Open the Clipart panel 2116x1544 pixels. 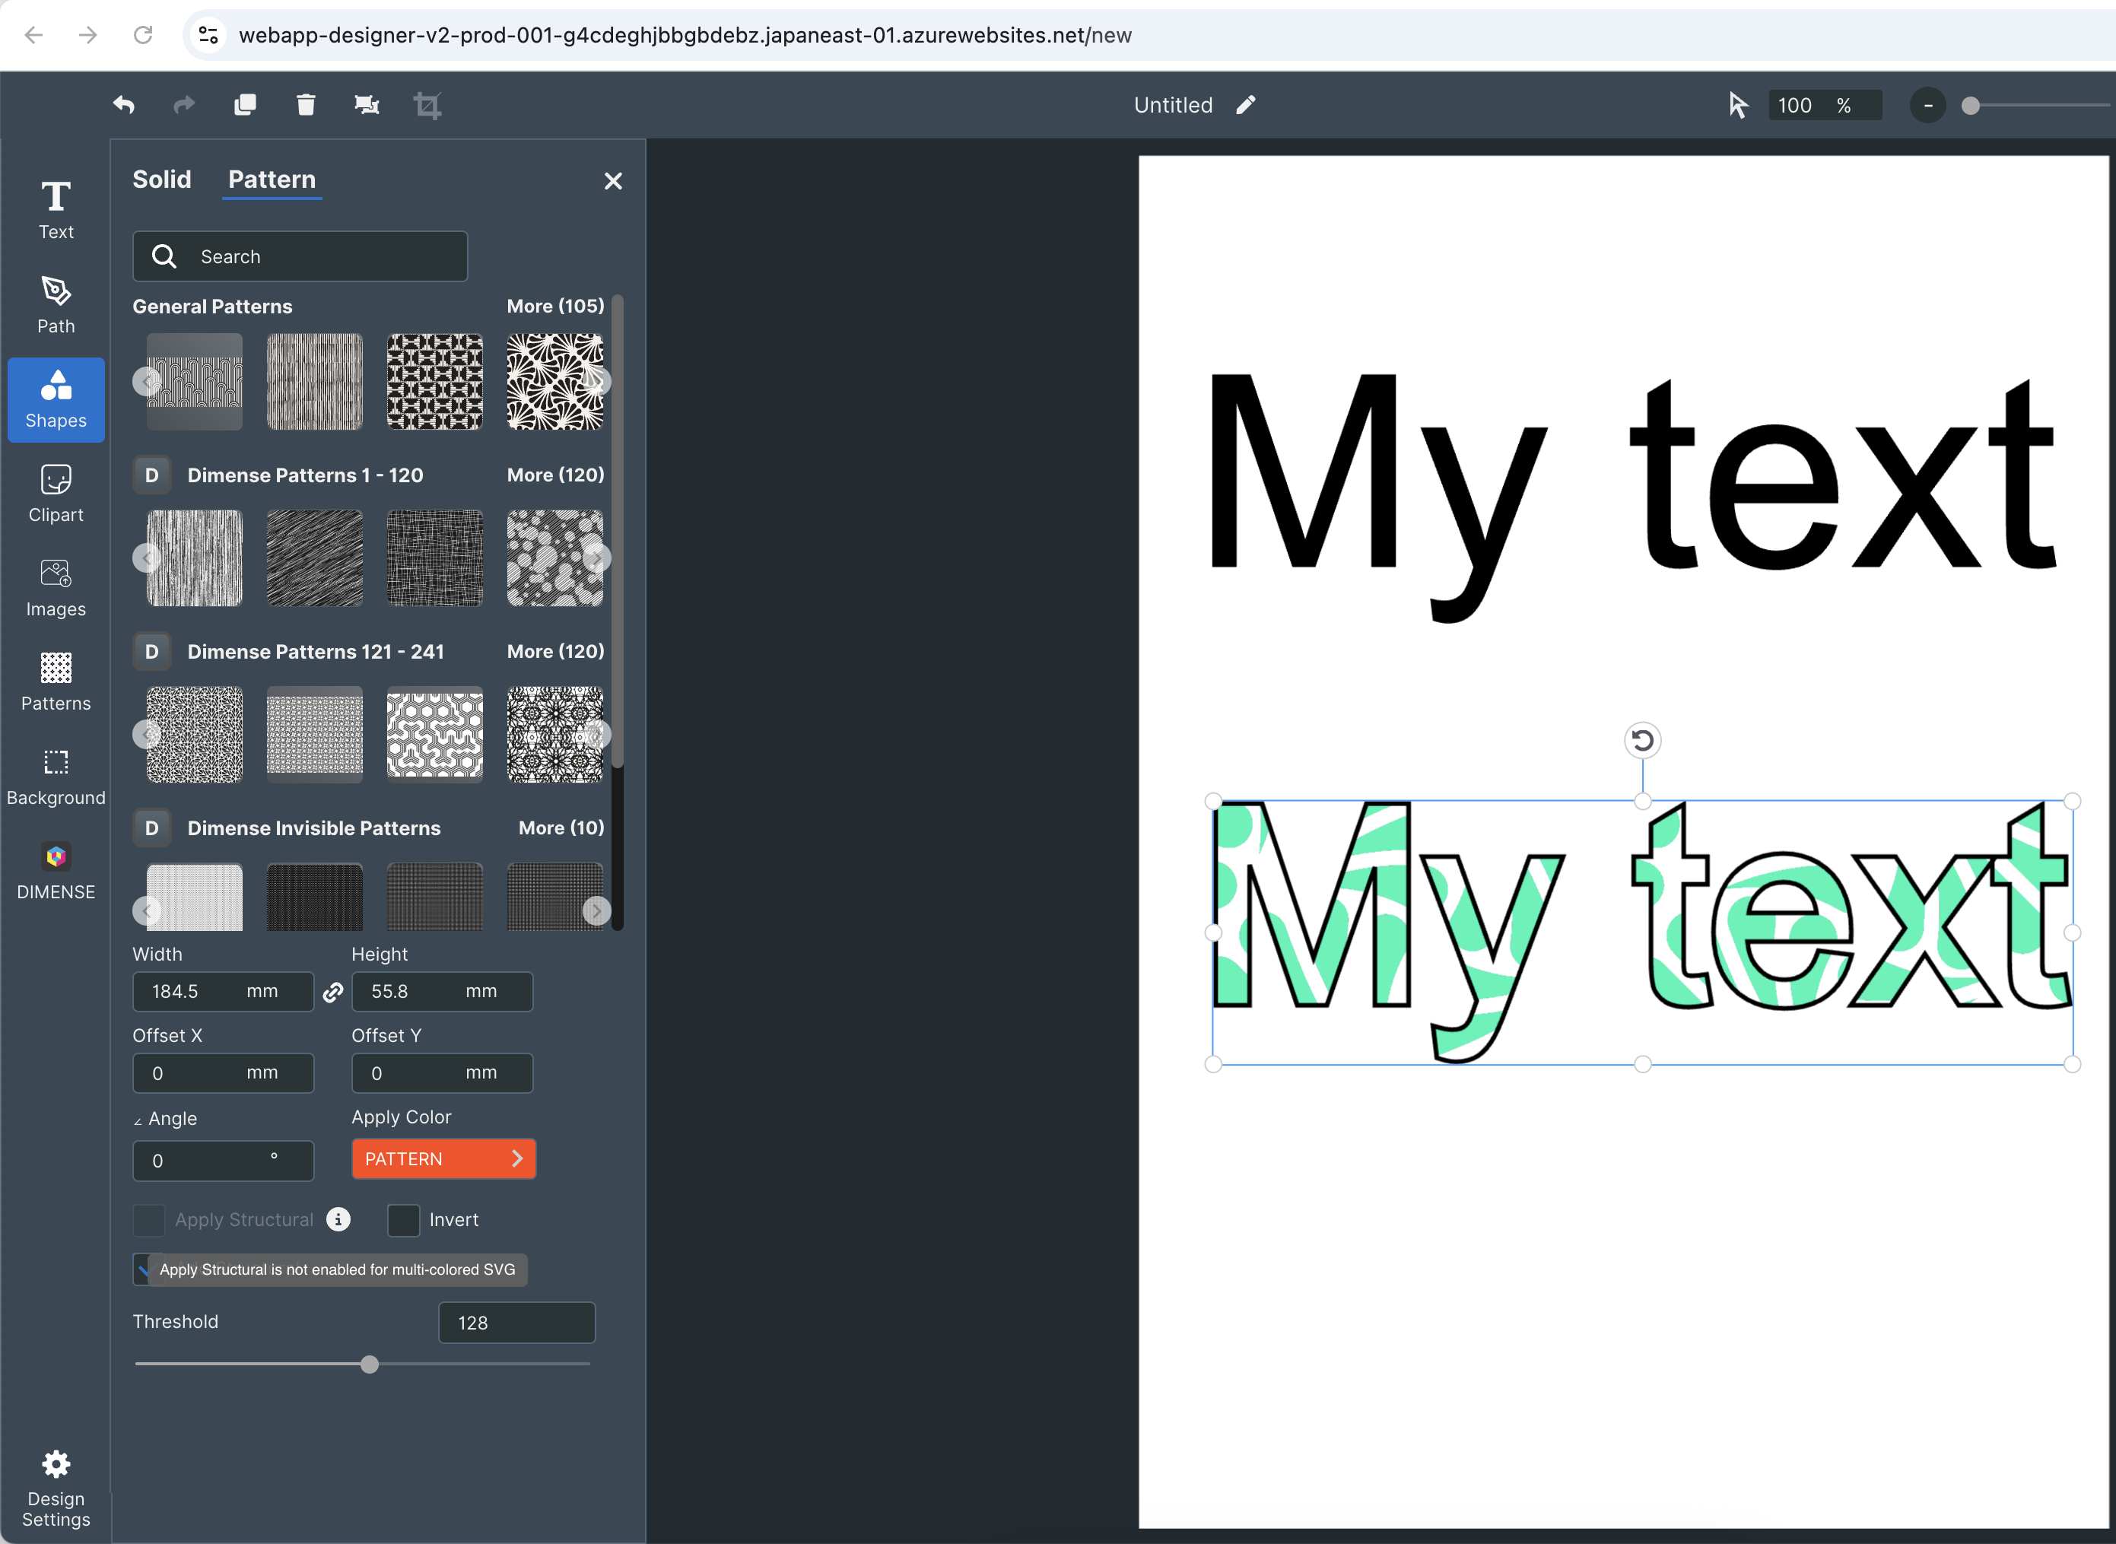click(56, 494)
